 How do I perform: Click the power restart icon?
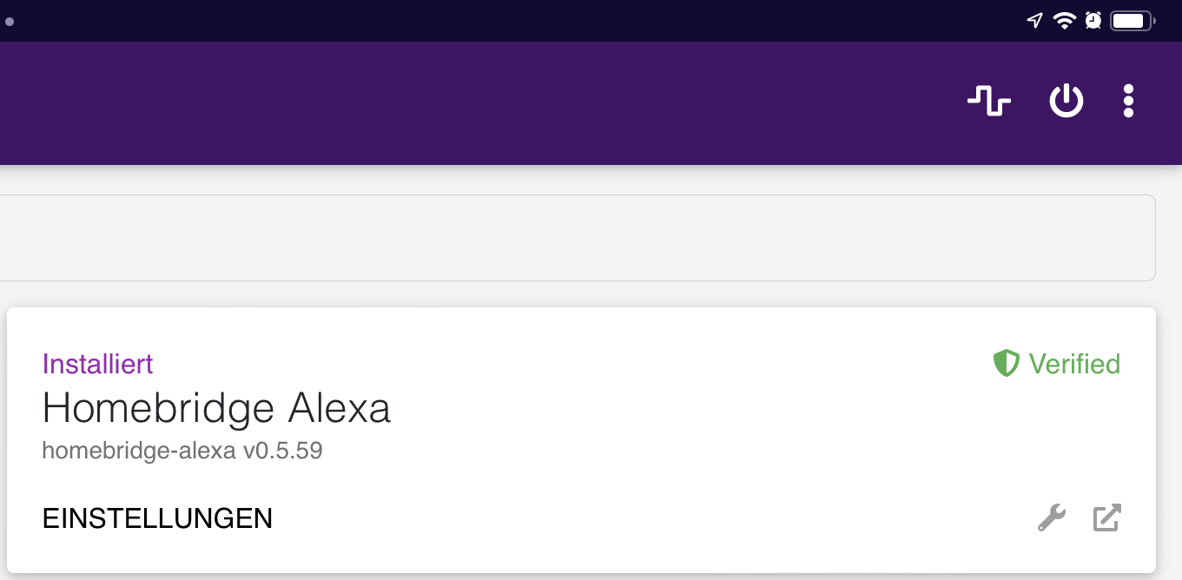[x=1066, y=102]
